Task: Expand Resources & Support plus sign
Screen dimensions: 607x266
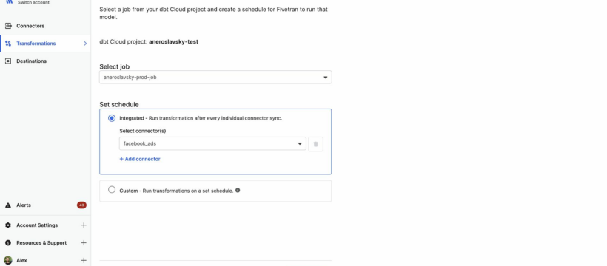Action: click(x=84, y=243)
